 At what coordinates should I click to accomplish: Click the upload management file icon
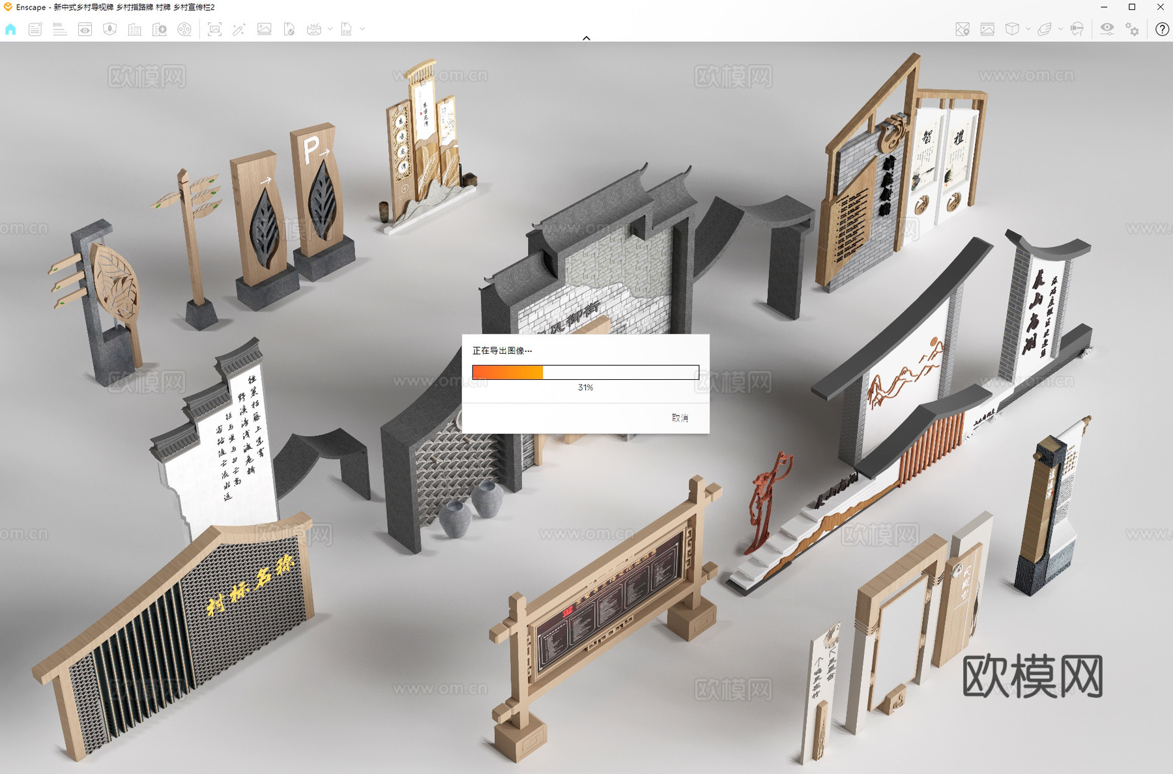289,29
